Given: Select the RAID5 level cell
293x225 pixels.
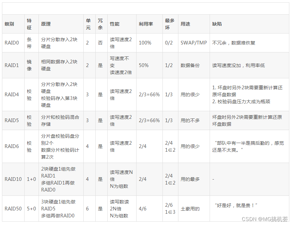Looking at the screenshot, I should tap(13, 120).
